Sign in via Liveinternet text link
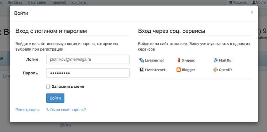The height and width of the screenshot is (132, 267). (x=155, y=70)
